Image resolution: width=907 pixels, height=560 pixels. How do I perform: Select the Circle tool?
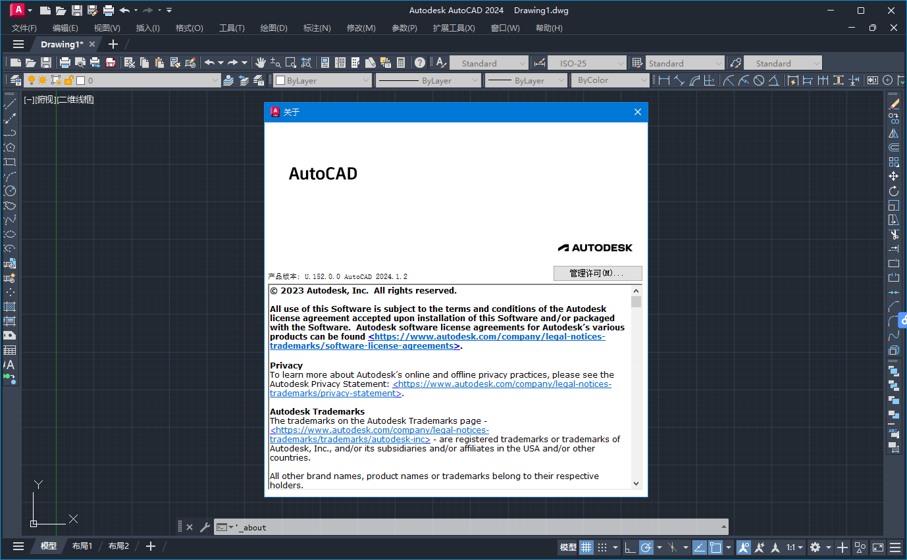click(x=9, y=190)
